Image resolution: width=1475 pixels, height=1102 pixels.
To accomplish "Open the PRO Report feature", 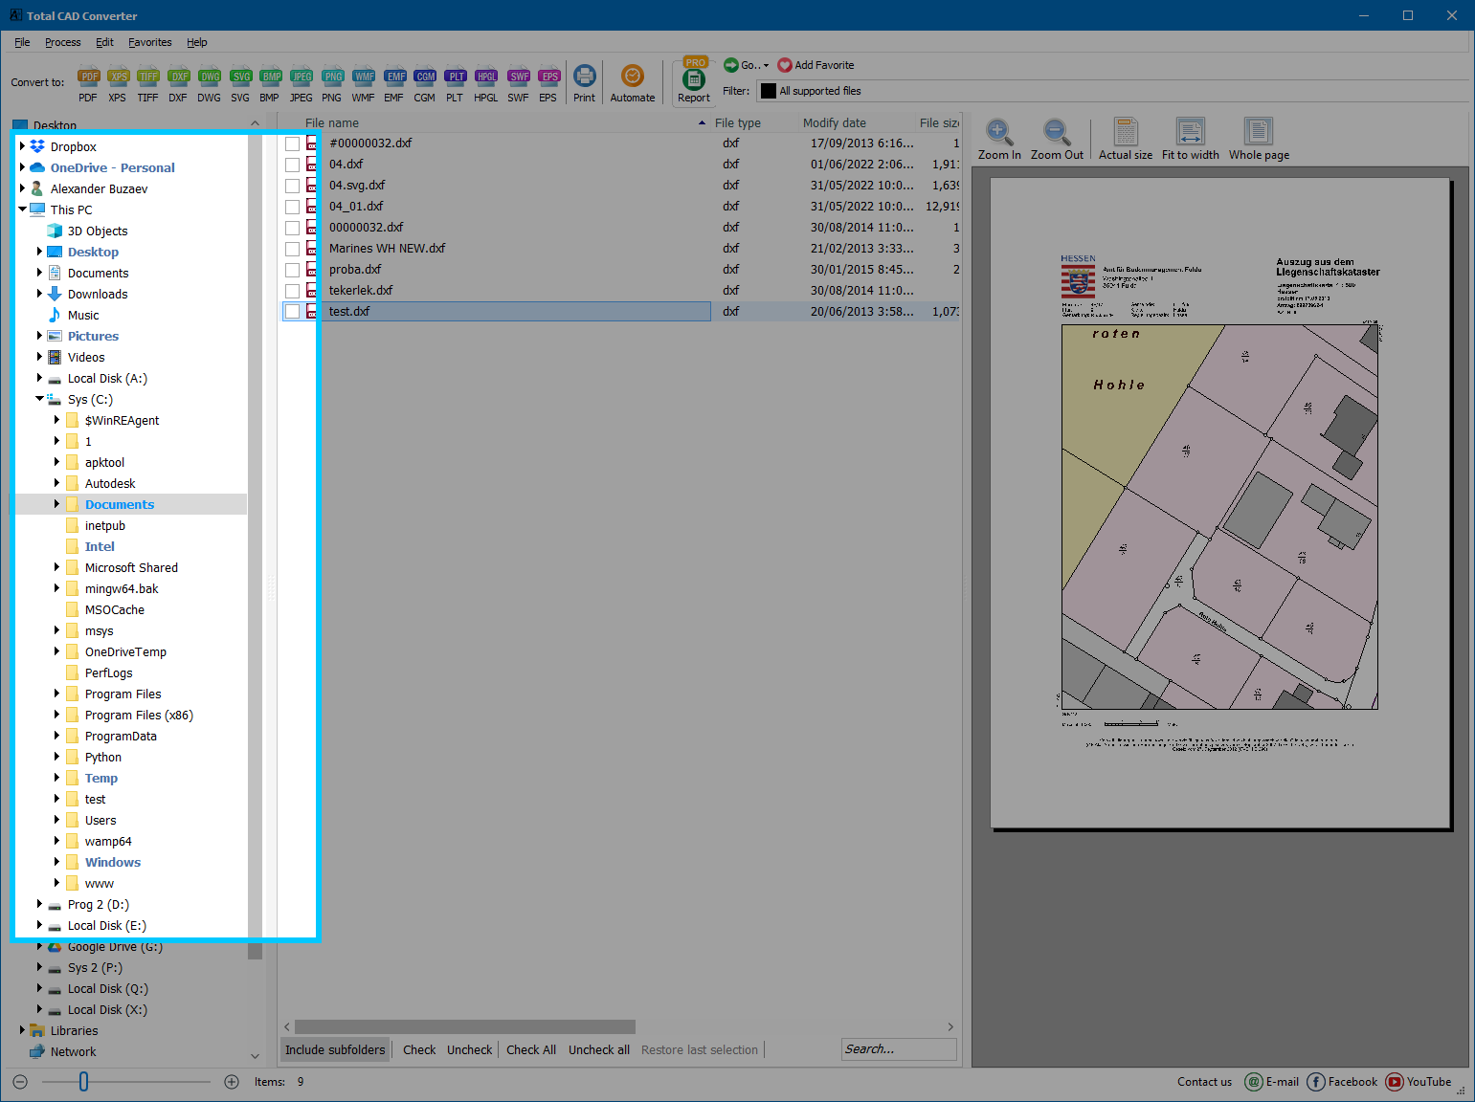I will (x=693, y=83).
